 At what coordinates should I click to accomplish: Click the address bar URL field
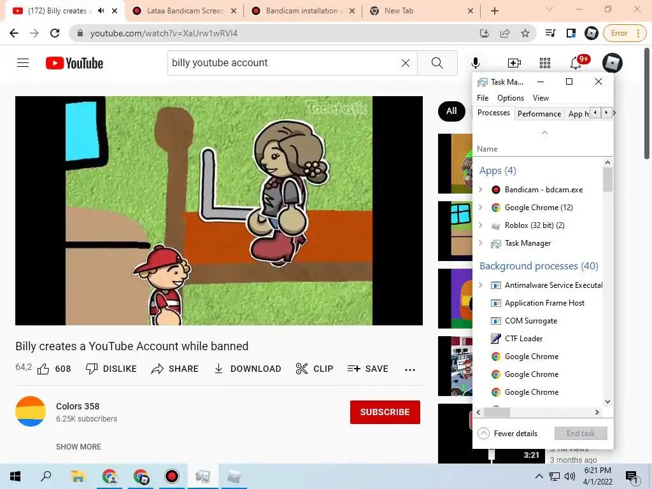pos(274,33)
